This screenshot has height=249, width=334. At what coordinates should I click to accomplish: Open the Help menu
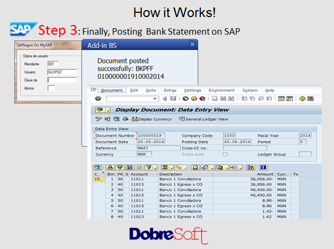270,91
